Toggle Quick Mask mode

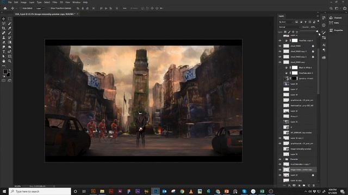click(4, 81)
